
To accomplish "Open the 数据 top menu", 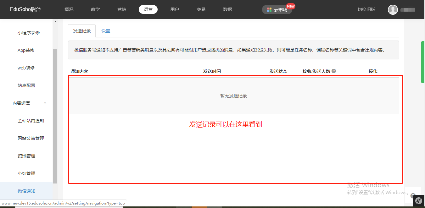I will tap(227, 9).
